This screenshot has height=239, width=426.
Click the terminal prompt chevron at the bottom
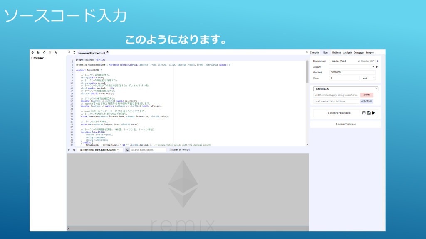[x=68, y=229]
